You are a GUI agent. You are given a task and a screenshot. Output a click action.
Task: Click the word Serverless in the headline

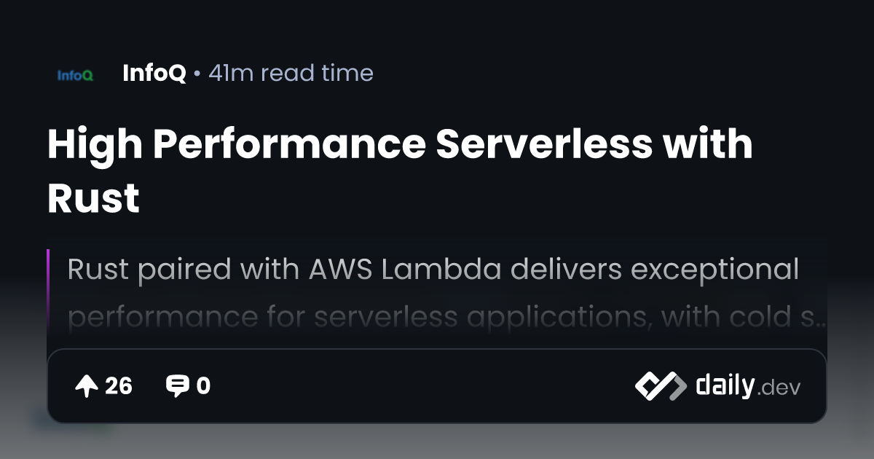pos(544,143)
